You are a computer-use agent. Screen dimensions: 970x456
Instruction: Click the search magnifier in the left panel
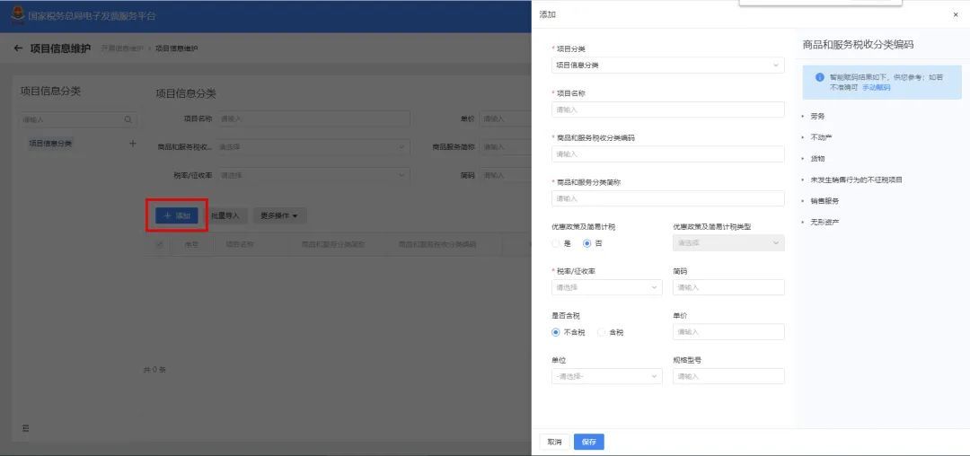pyautogui.click(x=128, y=120)
